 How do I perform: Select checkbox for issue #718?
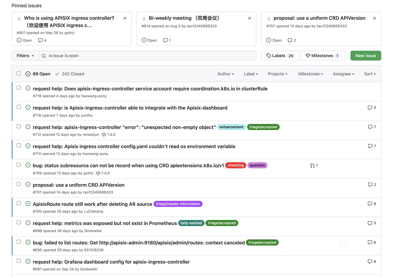(19, 107)
